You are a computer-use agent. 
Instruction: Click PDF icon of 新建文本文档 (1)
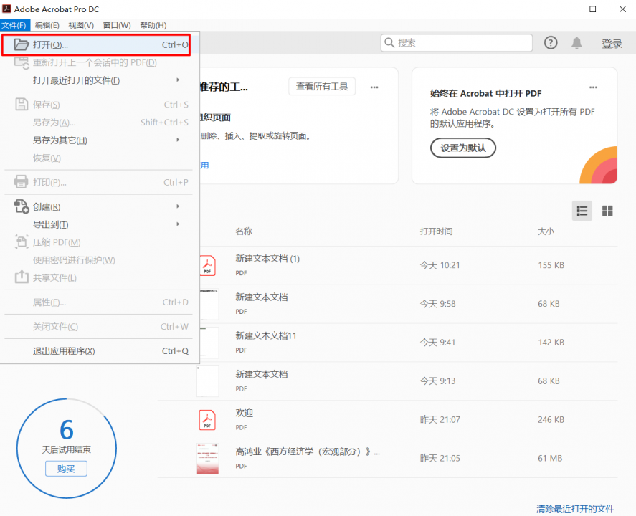208,265
